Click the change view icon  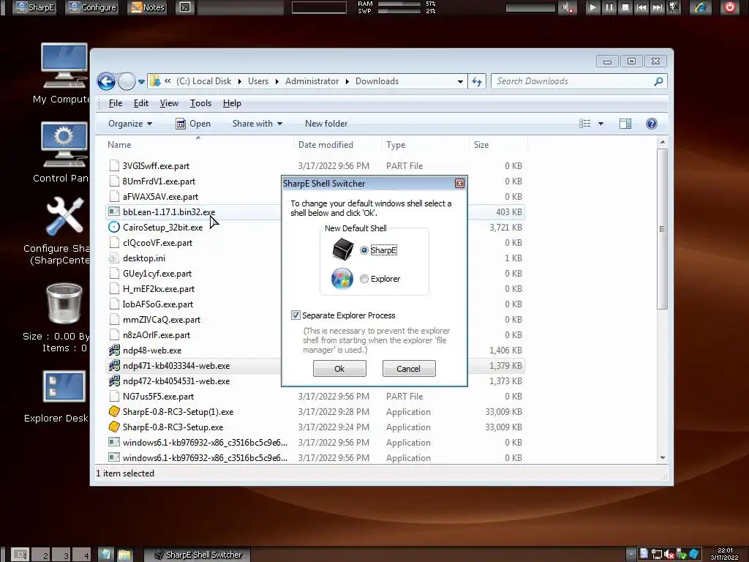(584, 124)
